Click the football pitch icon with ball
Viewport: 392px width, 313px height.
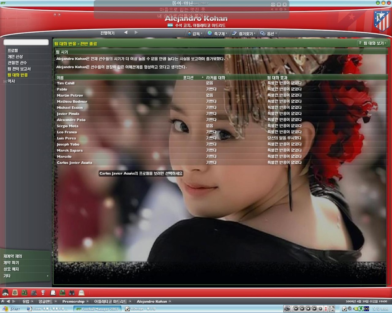click(x=62, y=292)
